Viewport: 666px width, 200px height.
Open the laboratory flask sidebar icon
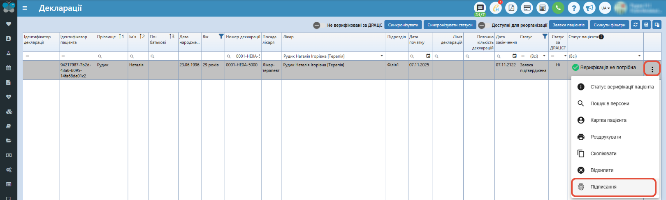(x=9, y=53)
